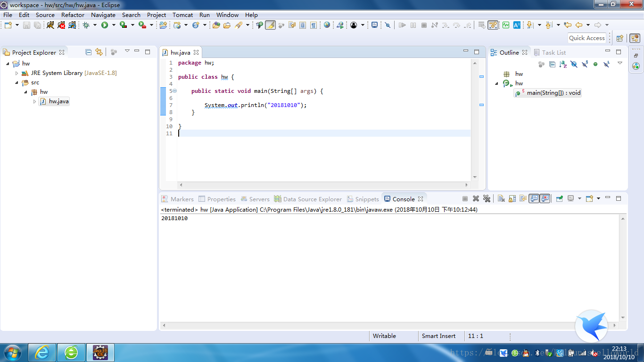Click Sort alphabetically icon in Outline
Viewport: 644px width, 362px height.
tap(563, 64)
